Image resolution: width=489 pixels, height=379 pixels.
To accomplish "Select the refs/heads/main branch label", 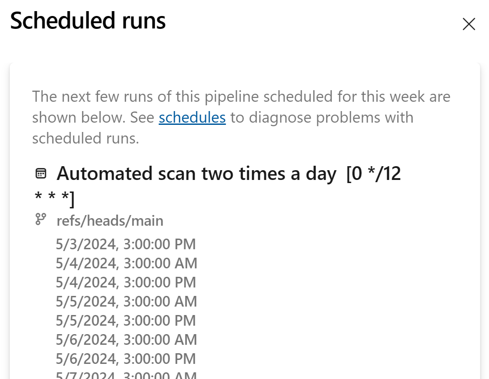I will coord(110,221).
